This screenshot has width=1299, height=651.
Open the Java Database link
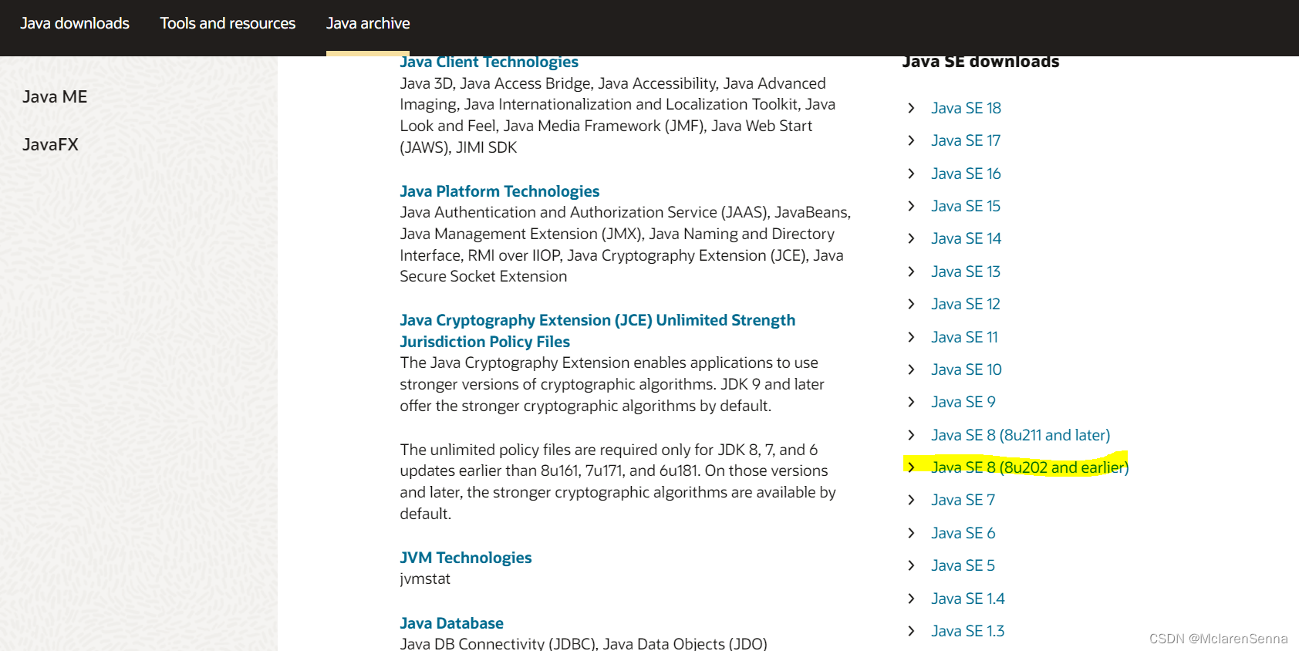[451, 622]
